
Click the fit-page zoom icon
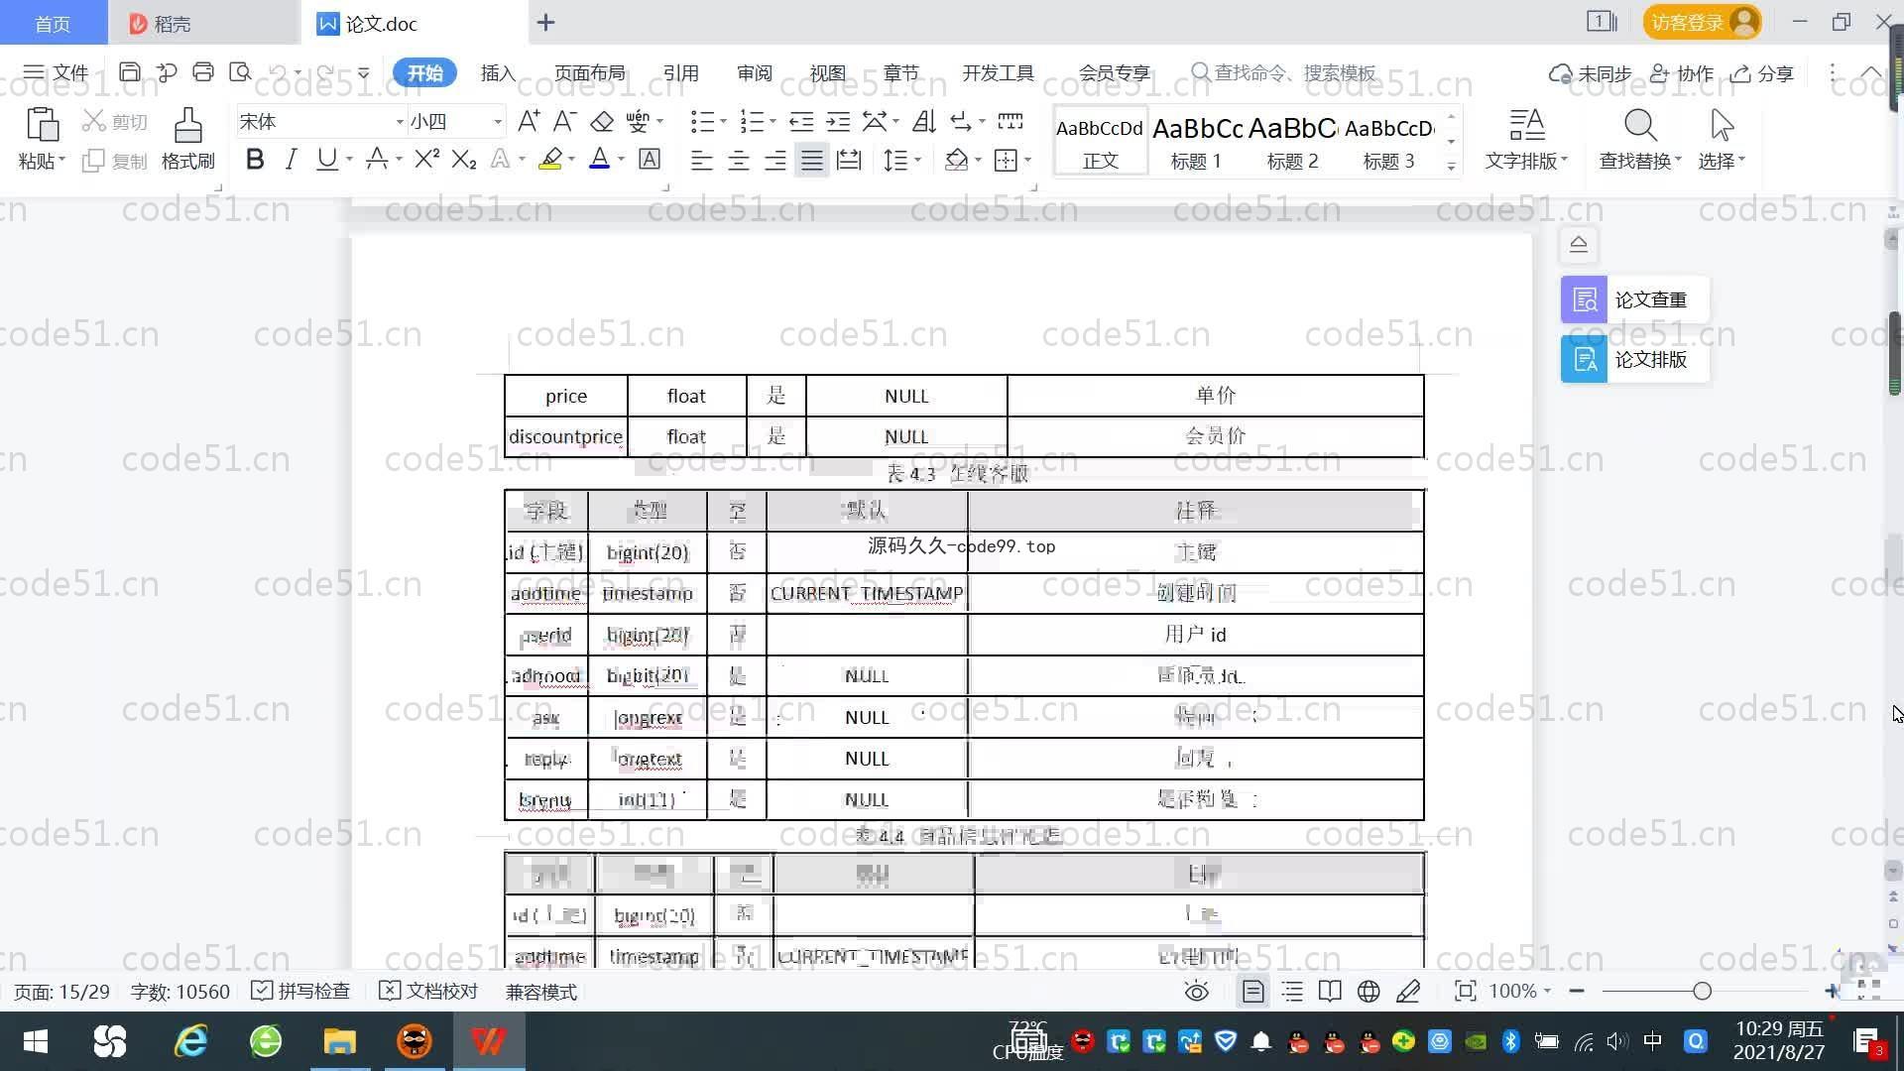point(1465,991)
